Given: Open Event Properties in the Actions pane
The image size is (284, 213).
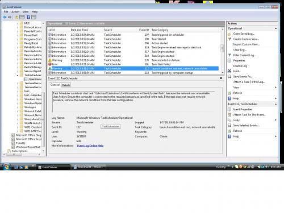Looking at the screenshot, I should pos(243,109).
